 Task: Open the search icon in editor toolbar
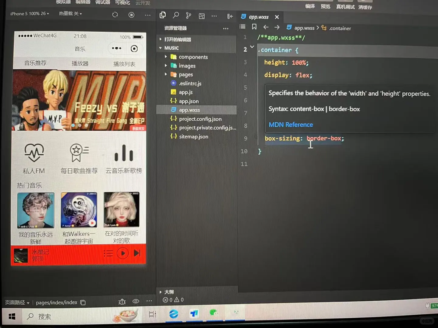(x=176, y=15)
